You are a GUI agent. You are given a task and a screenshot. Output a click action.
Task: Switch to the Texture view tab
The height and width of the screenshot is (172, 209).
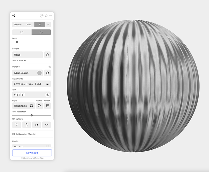coord(18,24)
